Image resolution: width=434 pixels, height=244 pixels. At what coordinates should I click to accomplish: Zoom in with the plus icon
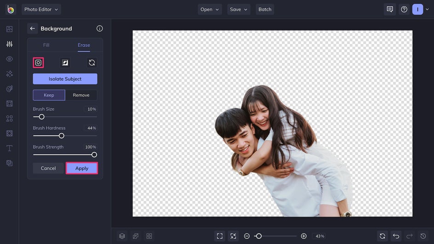[303, 236]
